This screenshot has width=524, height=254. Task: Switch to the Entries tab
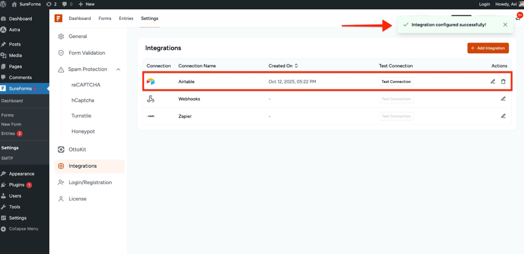126,18
